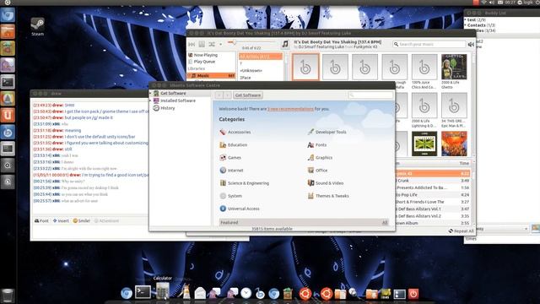Open Terminal in the left launcher
This screenshot has width=540, height=304.
(x=8, y=82)
